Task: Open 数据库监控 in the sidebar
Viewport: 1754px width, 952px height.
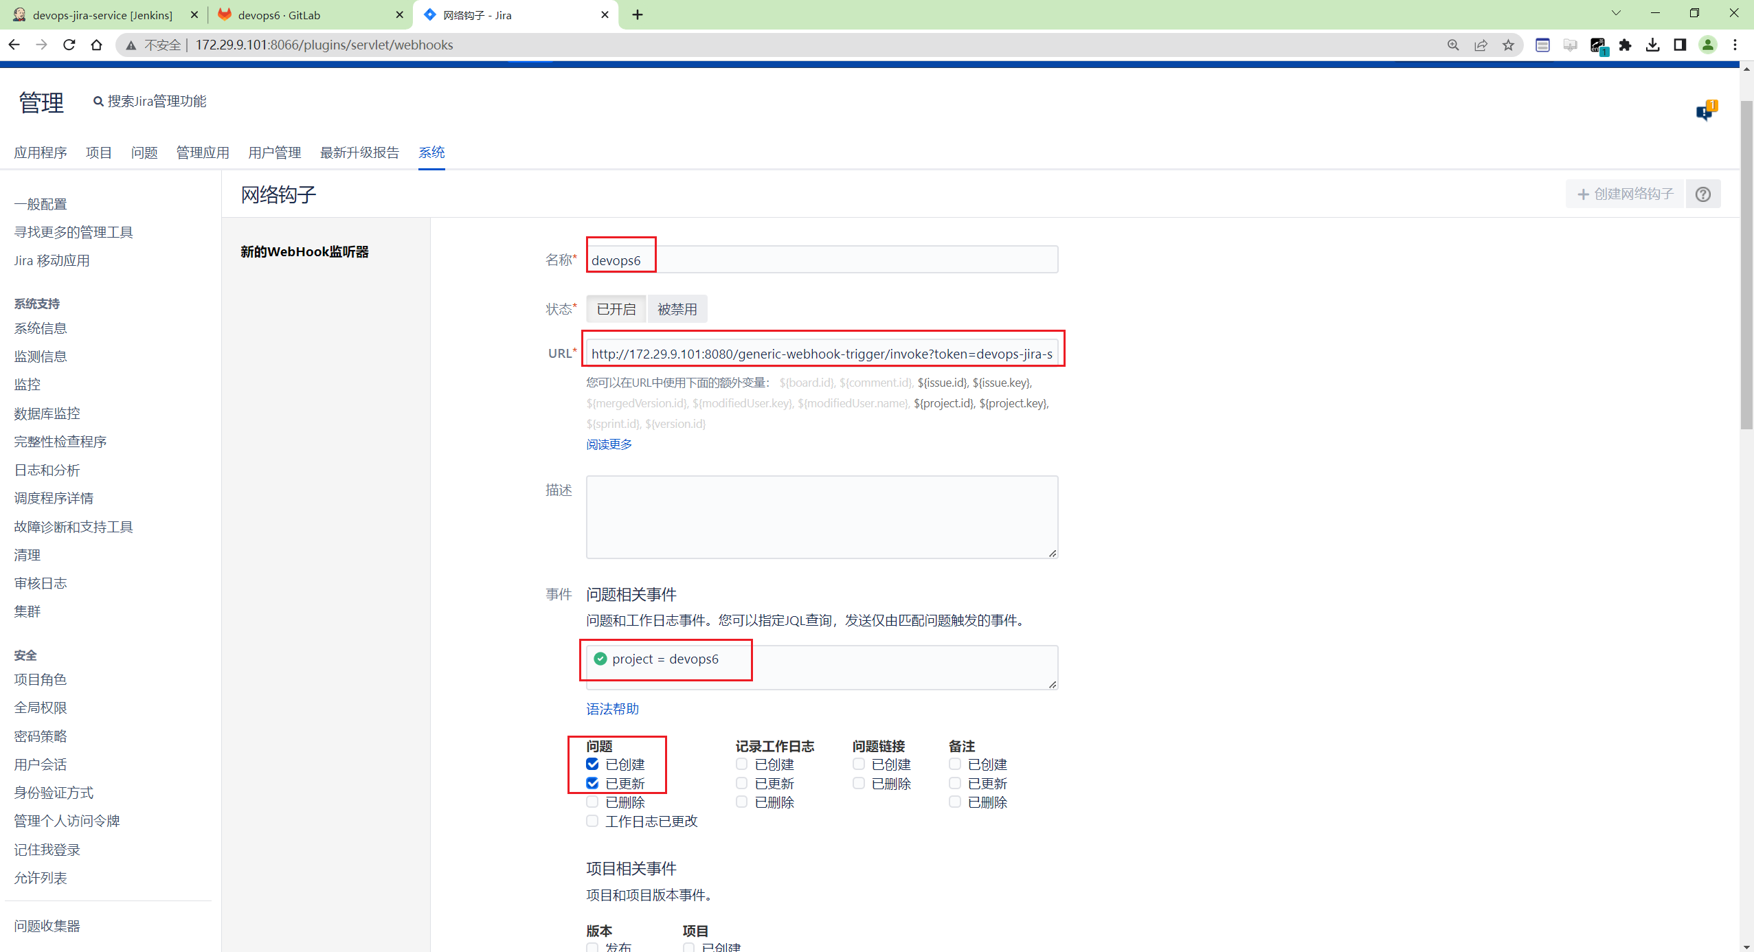Action: pyautogui.click(x=47, y=413)
